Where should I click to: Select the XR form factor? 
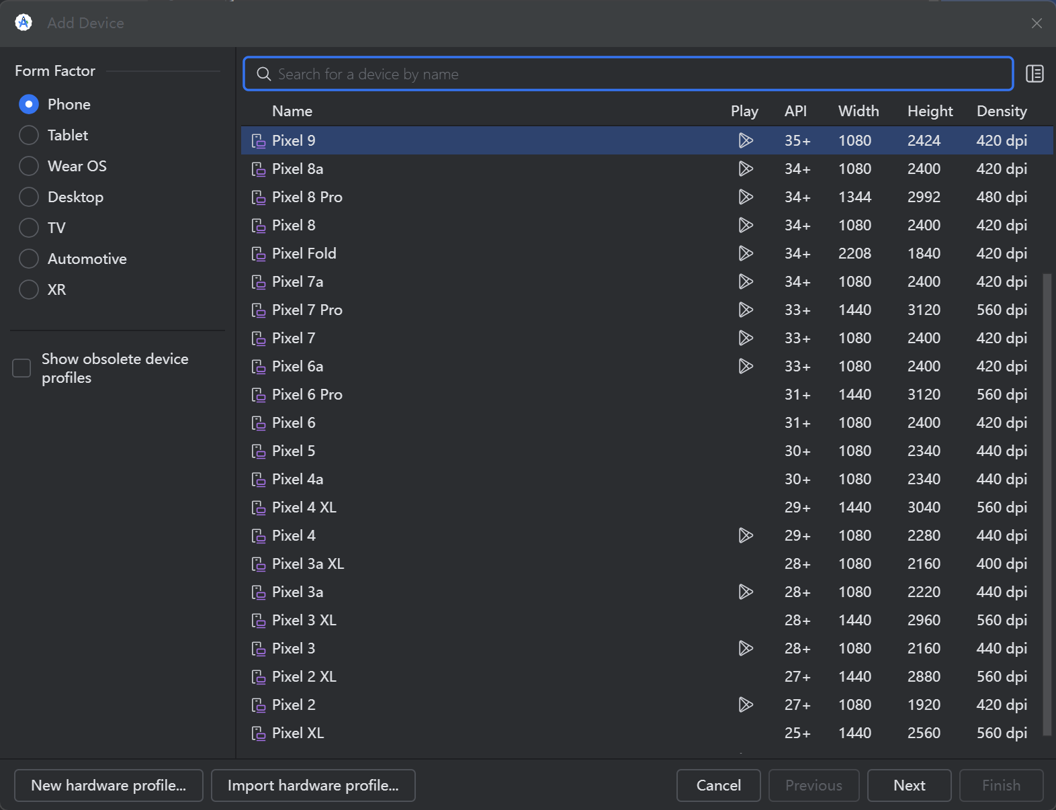[29, 289]
